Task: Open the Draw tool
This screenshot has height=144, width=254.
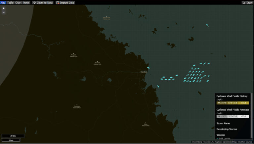Action: click(x=247, y=2)
